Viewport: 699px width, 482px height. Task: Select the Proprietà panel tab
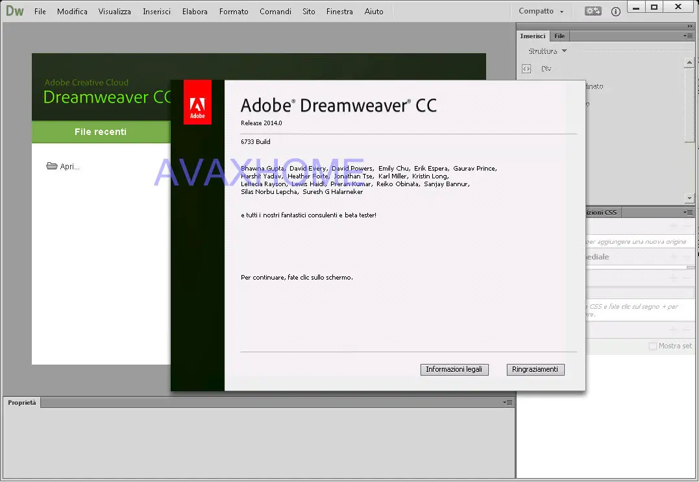22,403
